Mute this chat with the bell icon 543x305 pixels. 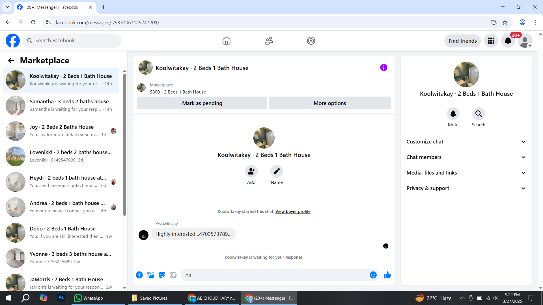pos(453,114)
